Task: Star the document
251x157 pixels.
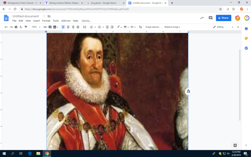Action: (44, 16)
